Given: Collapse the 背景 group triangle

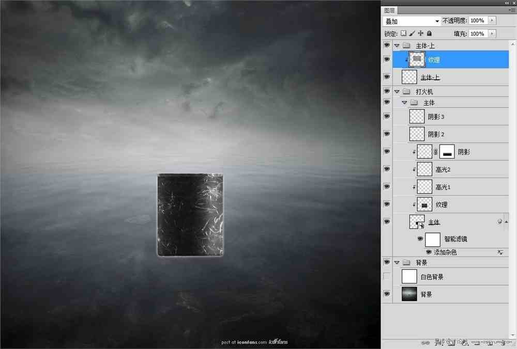Looking at the screenshot, I should tap(397, 262).
